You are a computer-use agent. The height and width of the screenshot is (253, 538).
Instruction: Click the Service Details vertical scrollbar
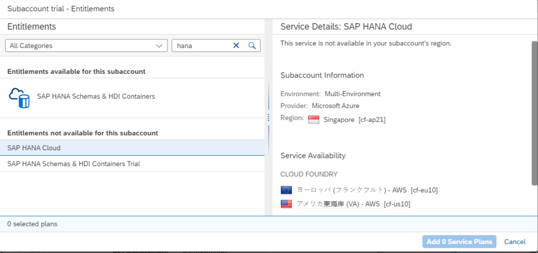[534, 112]
